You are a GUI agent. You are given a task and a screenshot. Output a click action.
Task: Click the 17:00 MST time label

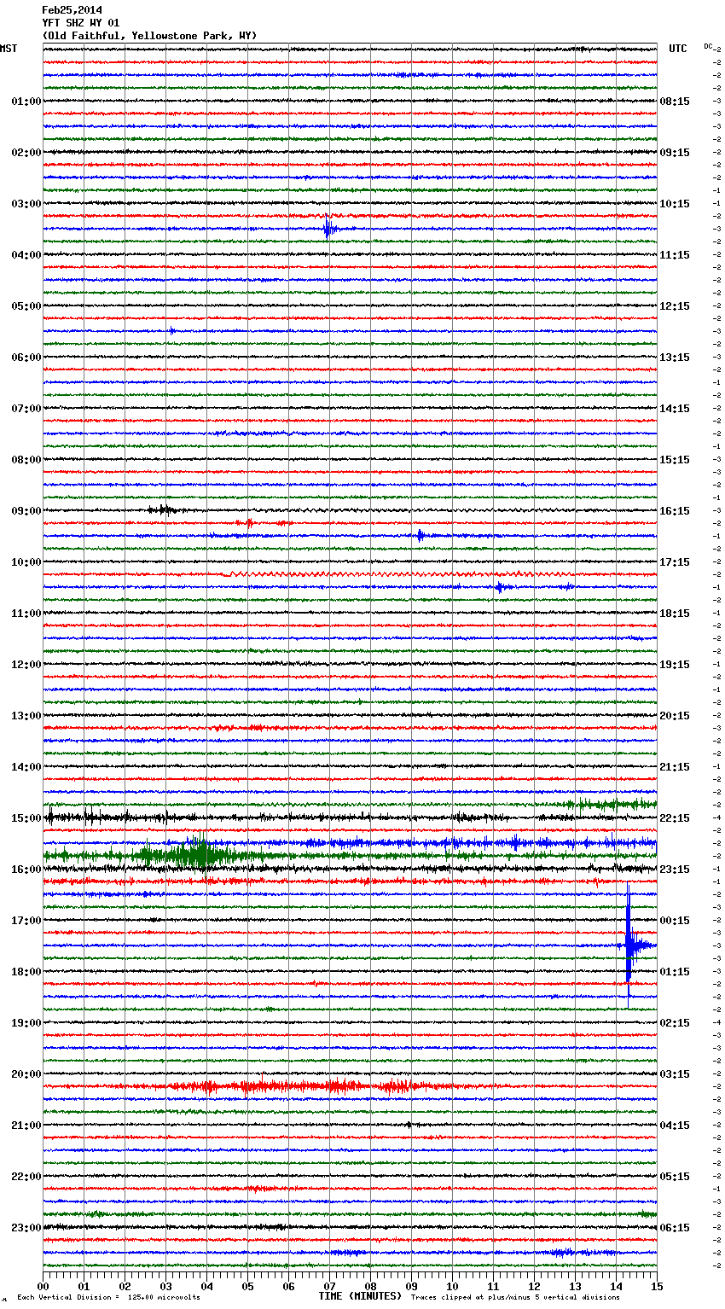coord(26,921)
